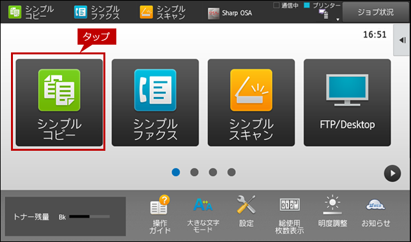The width and height of the screenshot is (411, 242).
Task: Select the fourth page indicator dot
Action: (x=231, y=172)
